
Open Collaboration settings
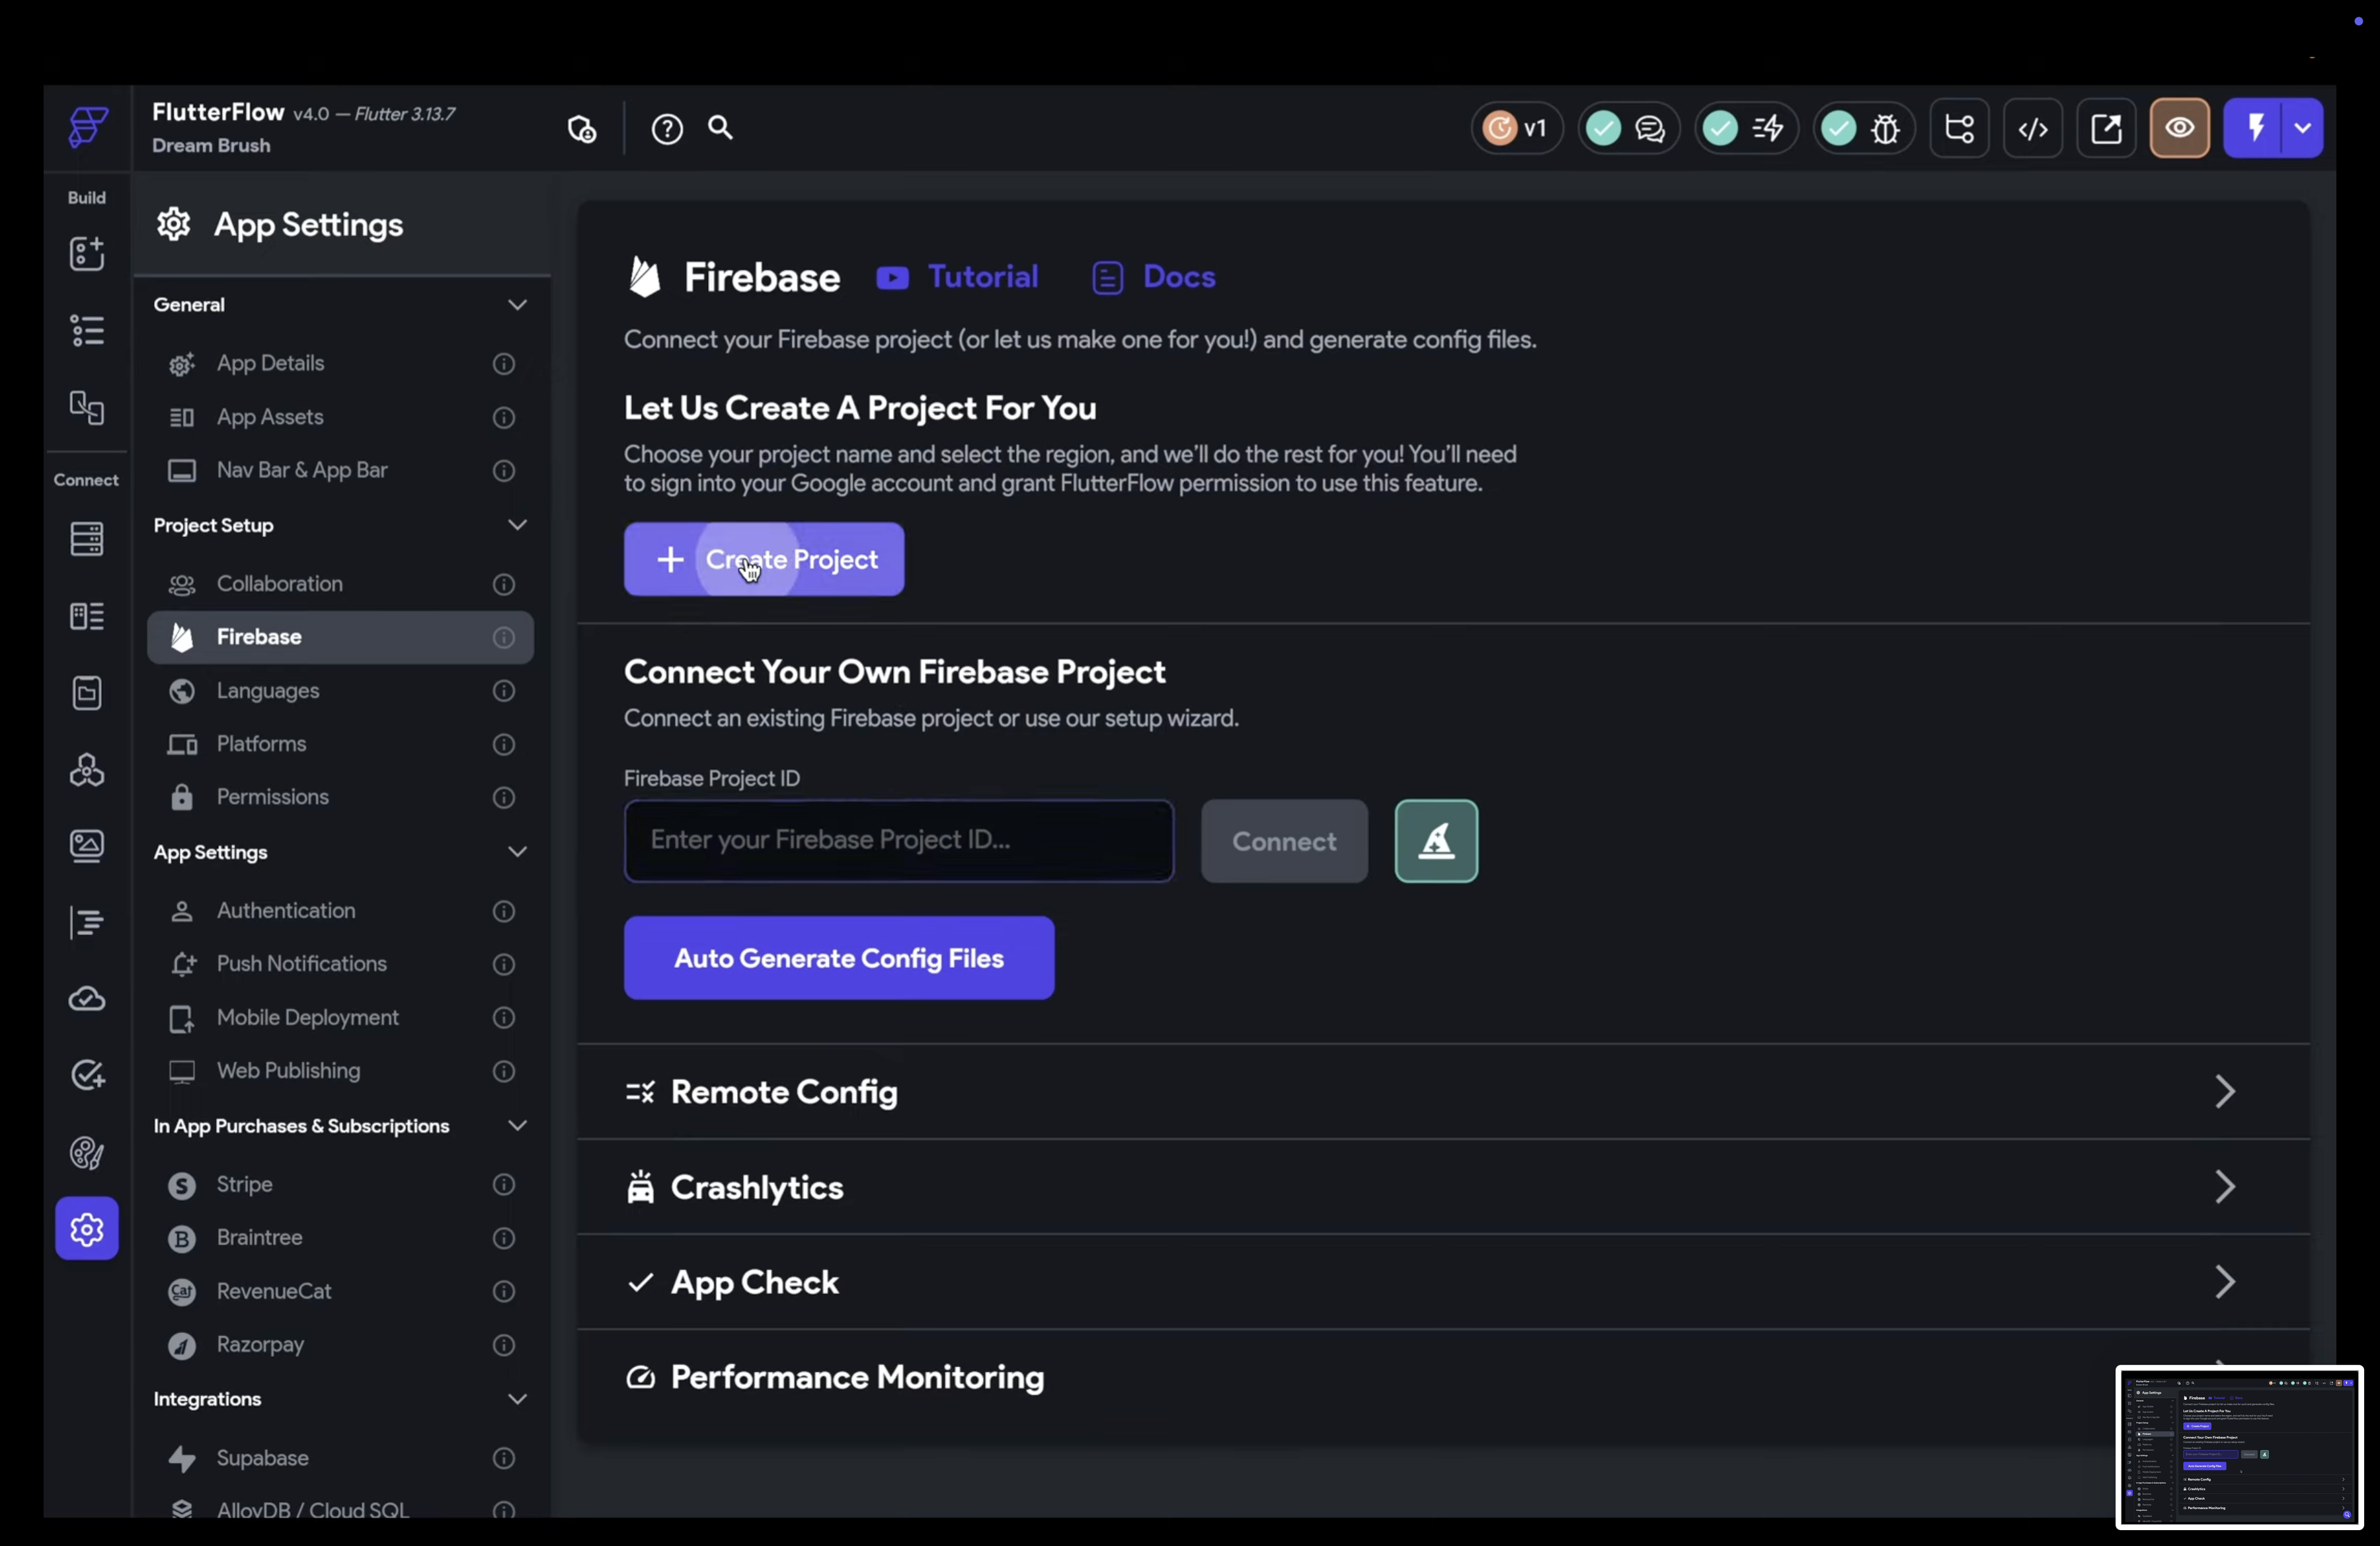pyautogui.click(x=340, y=584)
